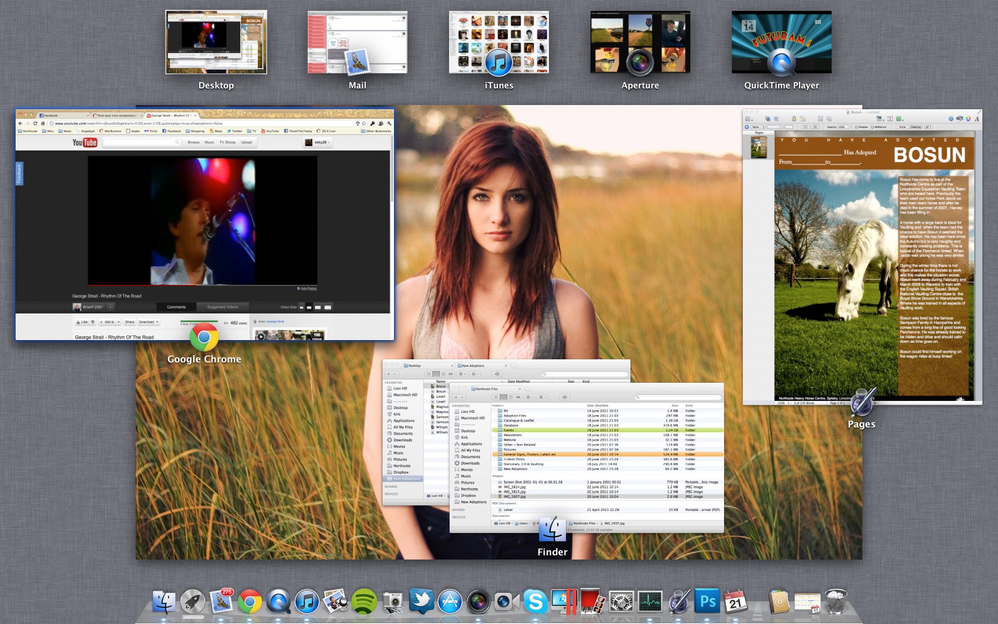Click the YouTube Share button
998x624 pixels.
[129, 322]
